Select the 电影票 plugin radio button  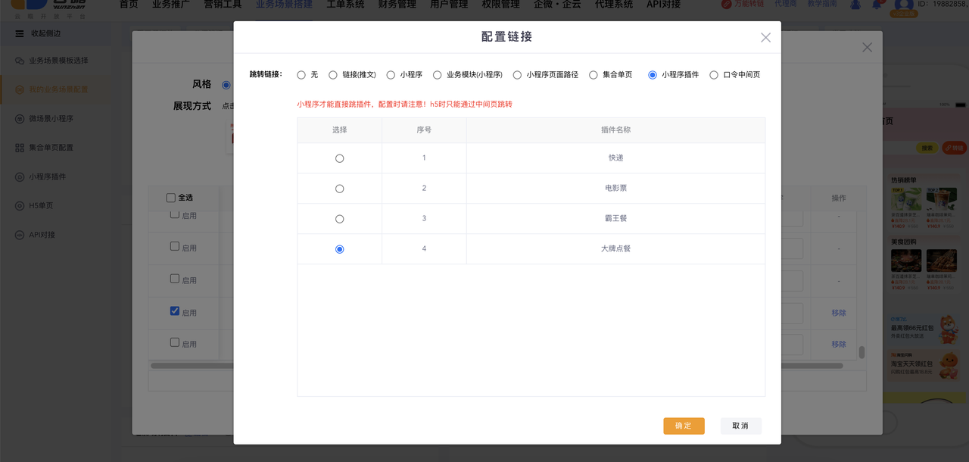339,189
